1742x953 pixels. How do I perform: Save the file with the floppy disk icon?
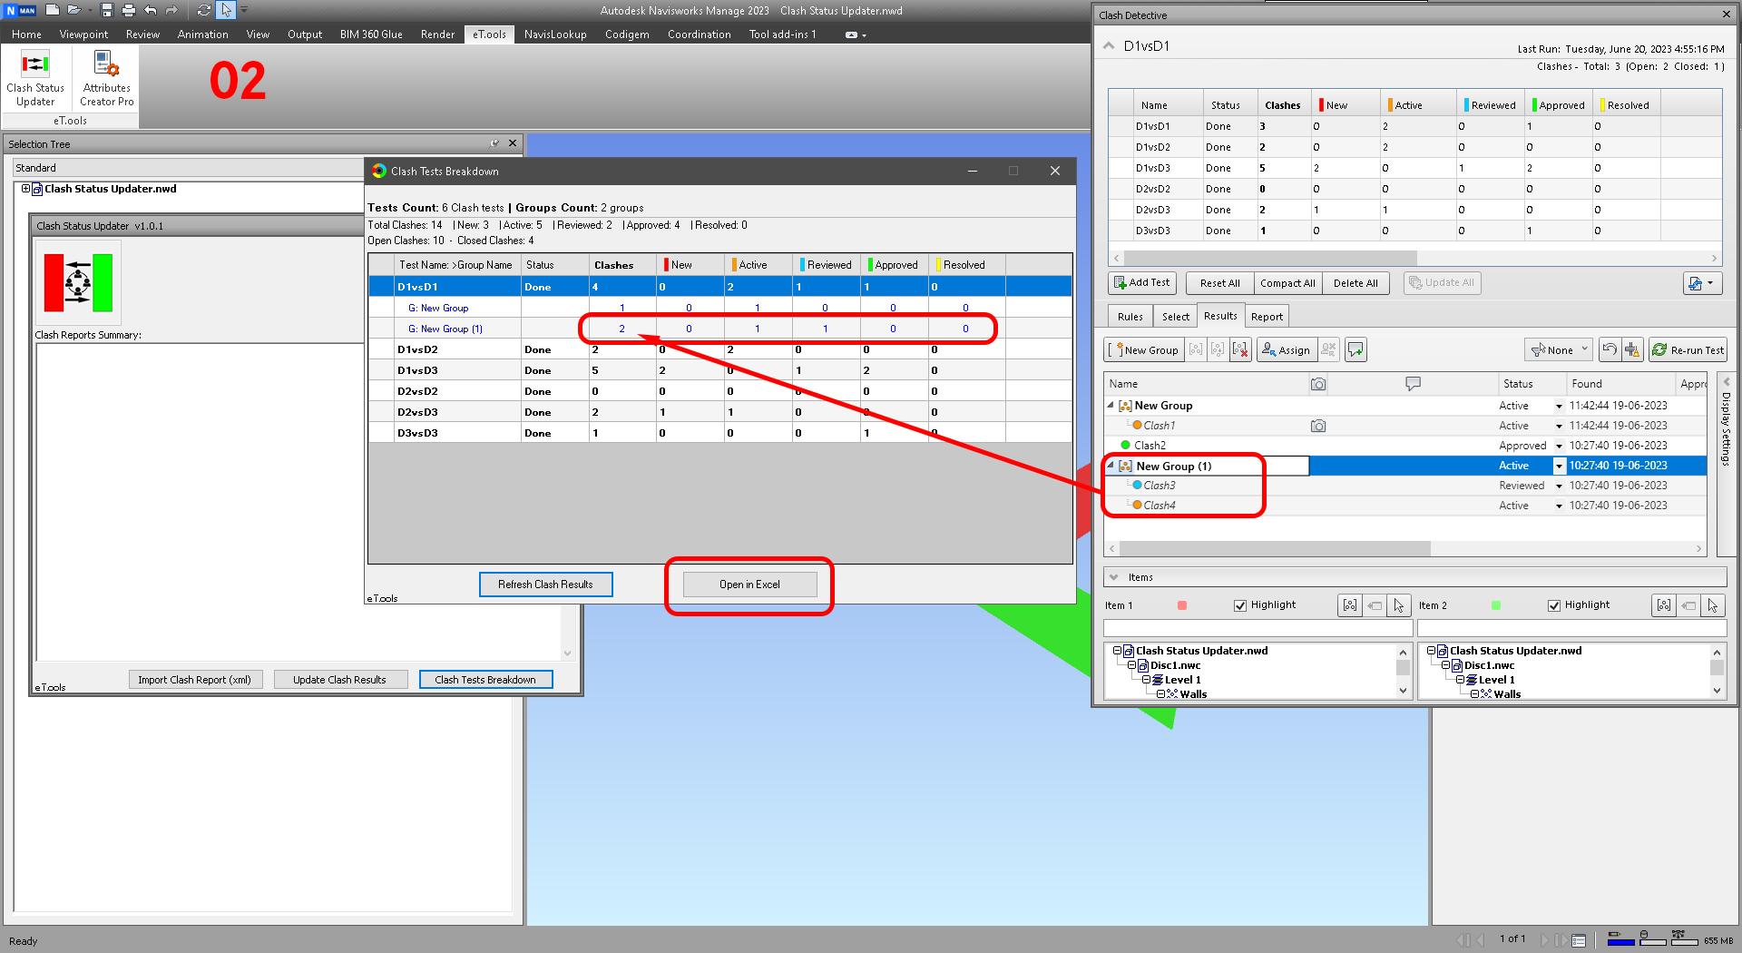[107, 10]
